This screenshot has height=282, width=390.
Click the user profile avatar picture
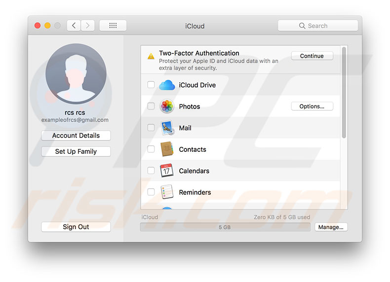point(76,74)
